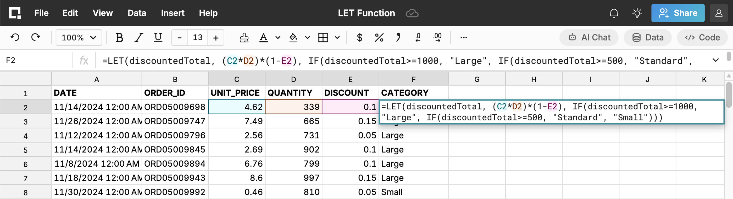The image size is (733, 199).
Task: Open the 100% zoom dropdown
Action: (79, 37)
